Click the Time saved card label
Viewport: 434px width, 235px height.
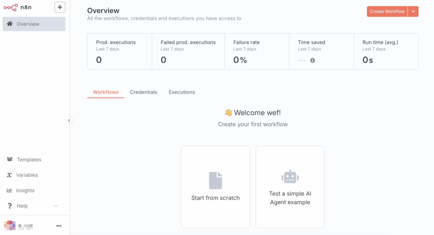(x=312, y=42)
